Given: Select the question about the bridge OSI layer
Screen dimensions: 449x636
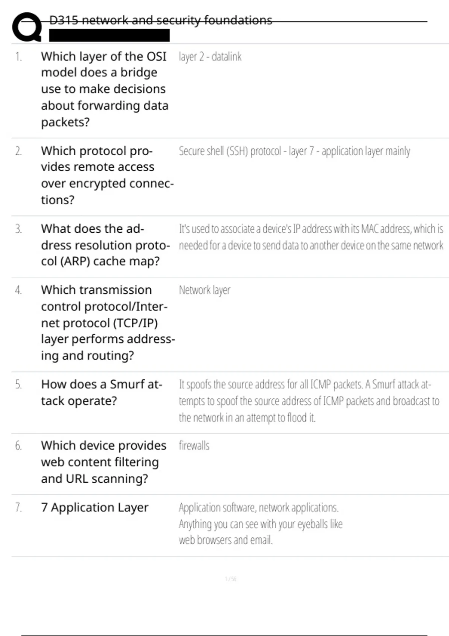Looking at the screenshot, I should [x=104, y=89].
